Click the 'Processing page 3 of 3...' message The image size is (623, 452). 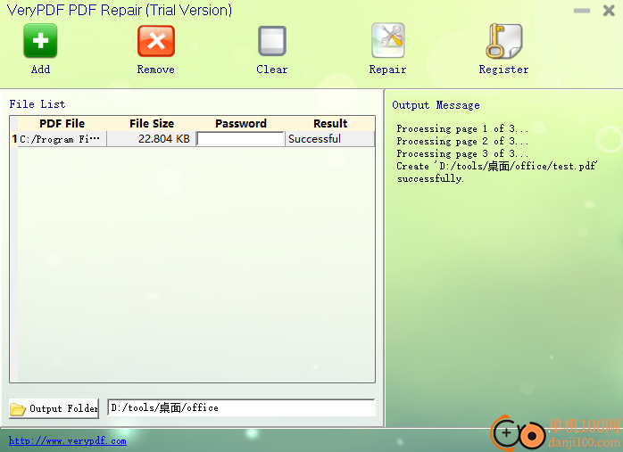462,153
